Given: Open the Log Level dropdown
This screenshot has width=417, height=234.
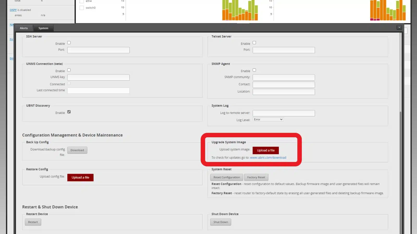Looking at the screenshot, I should pyautogui.click(x=268, y=119).
